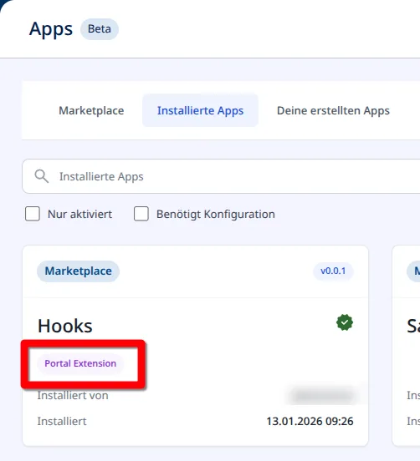The height and width of the screenshot is (461, 420).
Task: Click the Benötigt Konfiguration label text
Action: [x=216, y=214]
